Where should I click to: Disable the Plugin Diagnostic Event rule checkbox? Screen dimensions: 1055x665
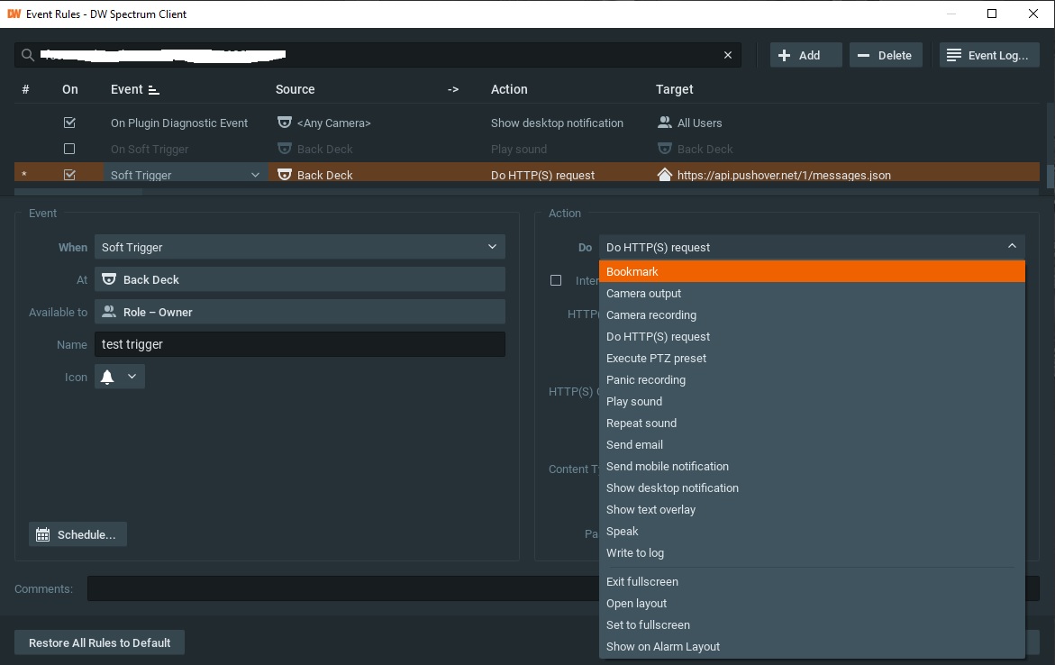69,123
